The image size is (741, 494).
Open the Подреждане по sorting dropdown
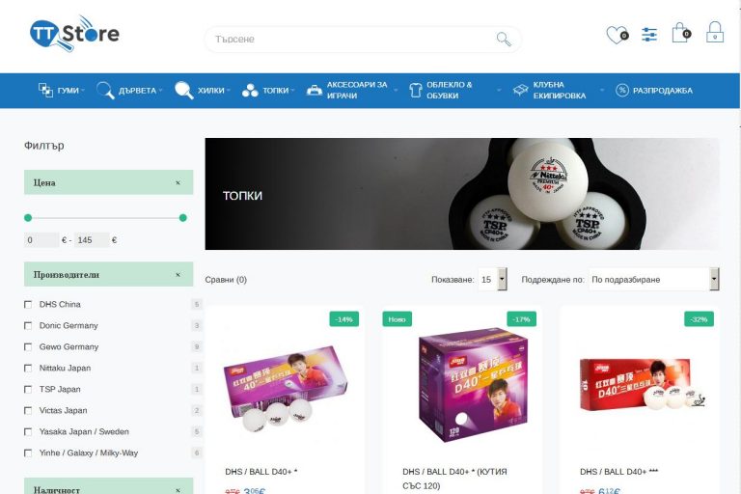(654, 280)
